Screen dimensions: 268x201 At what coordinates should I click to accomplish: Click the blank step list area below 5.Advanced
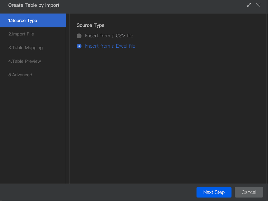33,129
